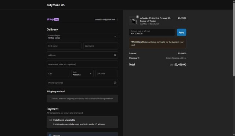Screen dimensions: 235x136
Task: Click the Phone optional field
Action: click(82, 83)
